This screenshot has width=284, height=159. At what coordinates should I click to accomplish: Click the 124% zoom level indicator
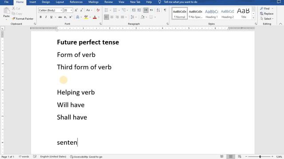click(279, 157)
